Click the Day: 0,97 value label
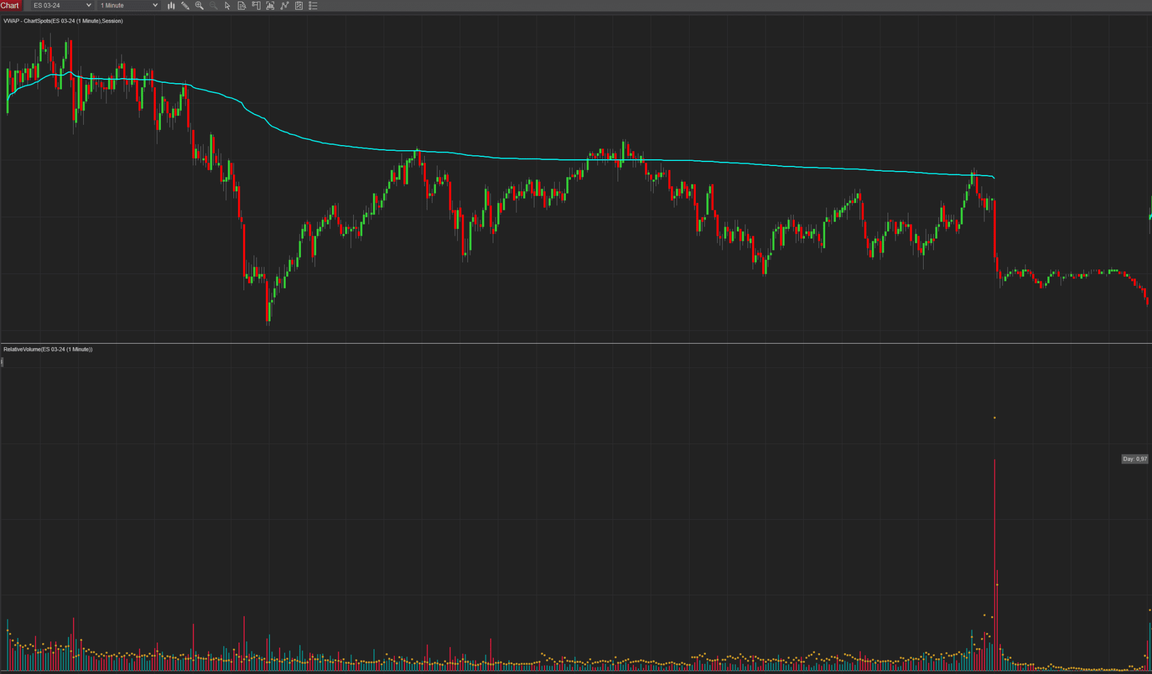The image size is (1152, 674). click(1134, 459)
